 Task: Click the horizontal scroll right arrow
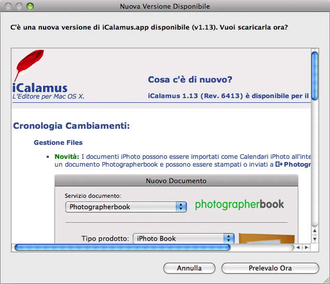307,247
